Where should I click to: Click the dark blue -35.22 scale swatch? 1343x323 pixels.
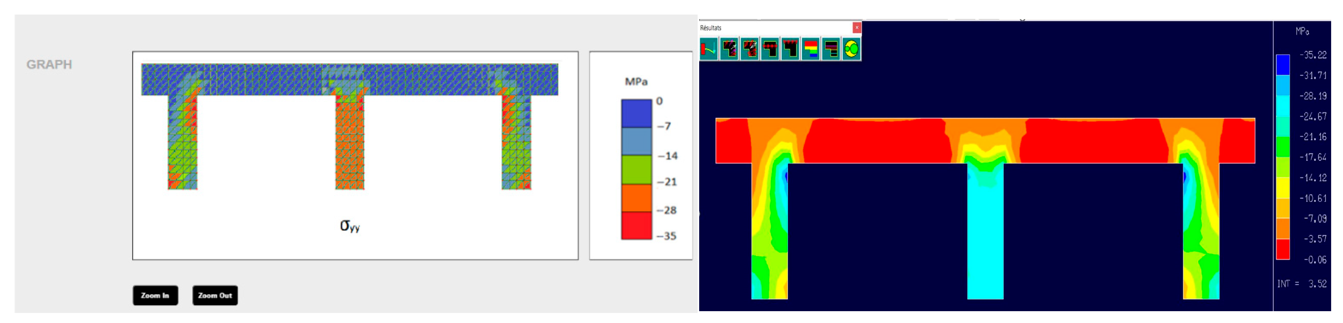point(1282,65)
